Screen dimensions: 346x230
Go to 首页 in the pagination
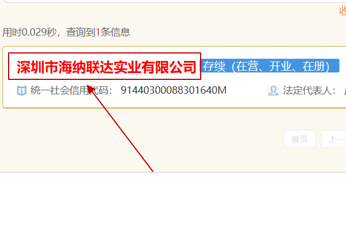point(300,139)
